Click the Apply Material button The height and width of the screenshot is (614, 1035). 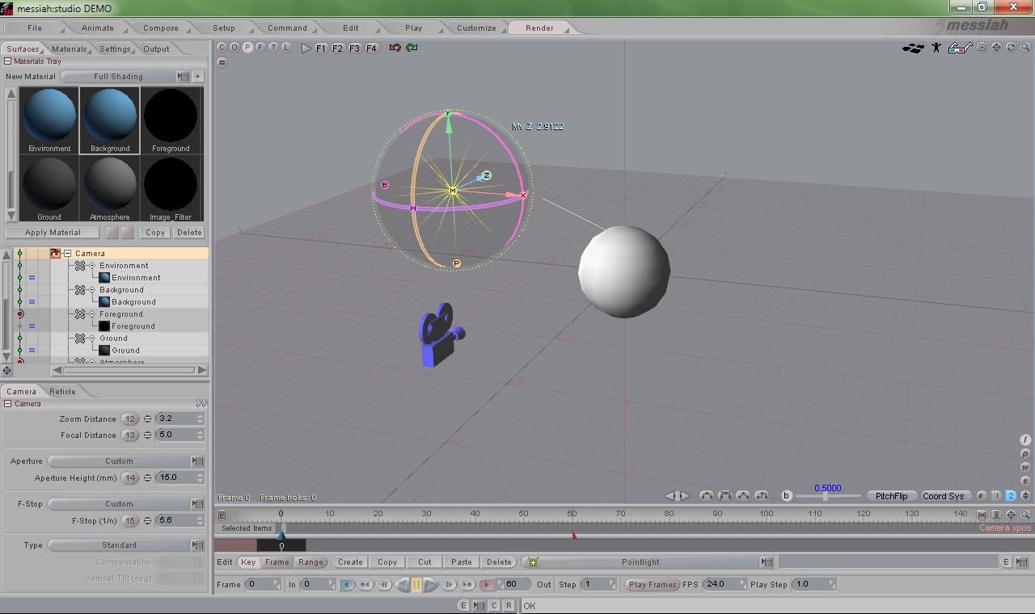click(53, 233)
